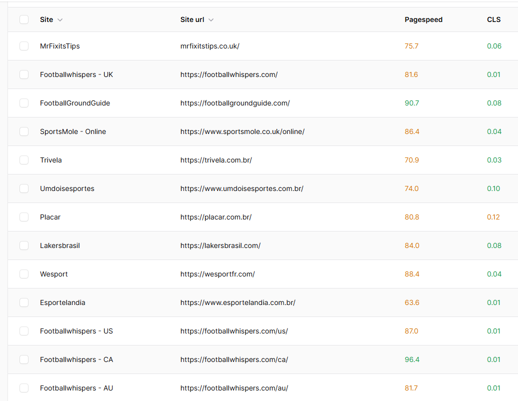Screen dimensions: 518x401
Task: Tick the Footballwhispers - CA row checkbox
Action: click(x=24, y=359)
